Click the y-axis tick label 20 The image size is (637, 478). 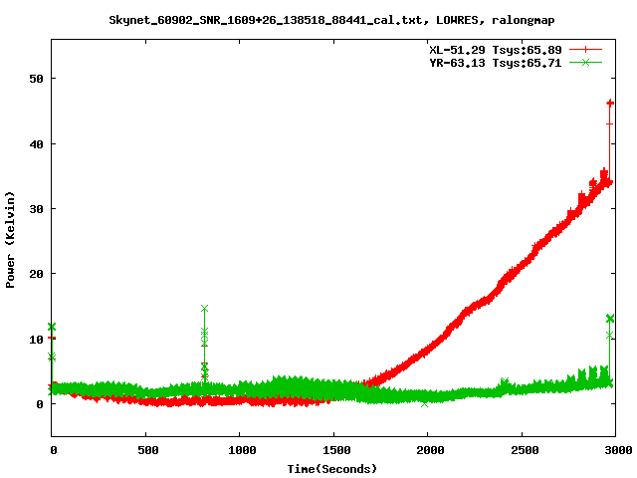[36, 274]
